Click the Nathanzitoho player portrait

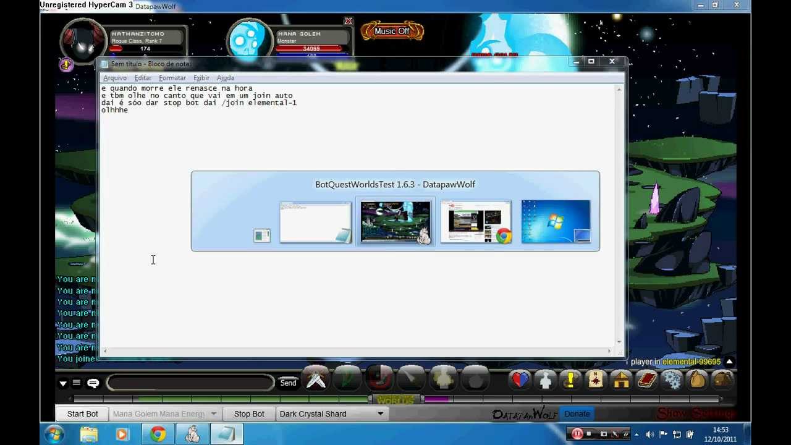pyautogui.click(x=82, y=40)
